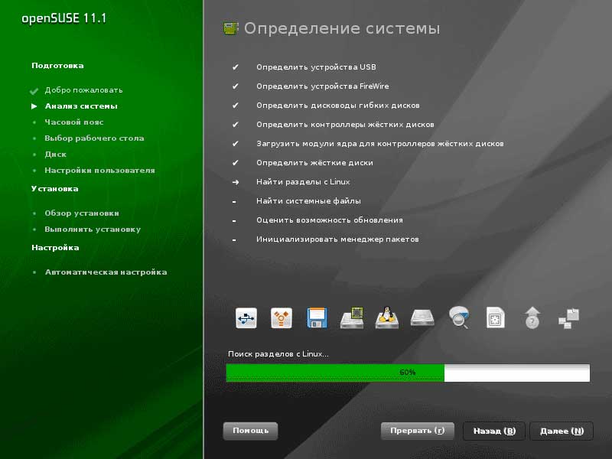
Task: Click the magnifier partition search icon
Action: (x=459, y=317)
